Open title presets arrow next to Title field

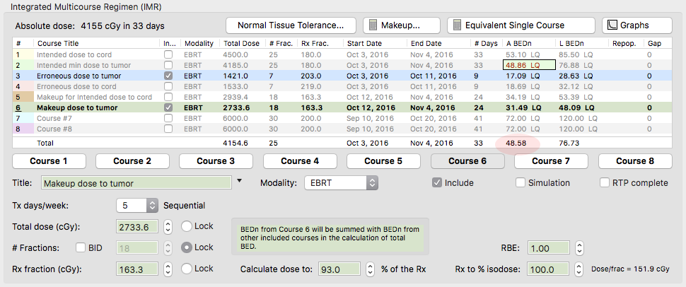click(239, 182)
